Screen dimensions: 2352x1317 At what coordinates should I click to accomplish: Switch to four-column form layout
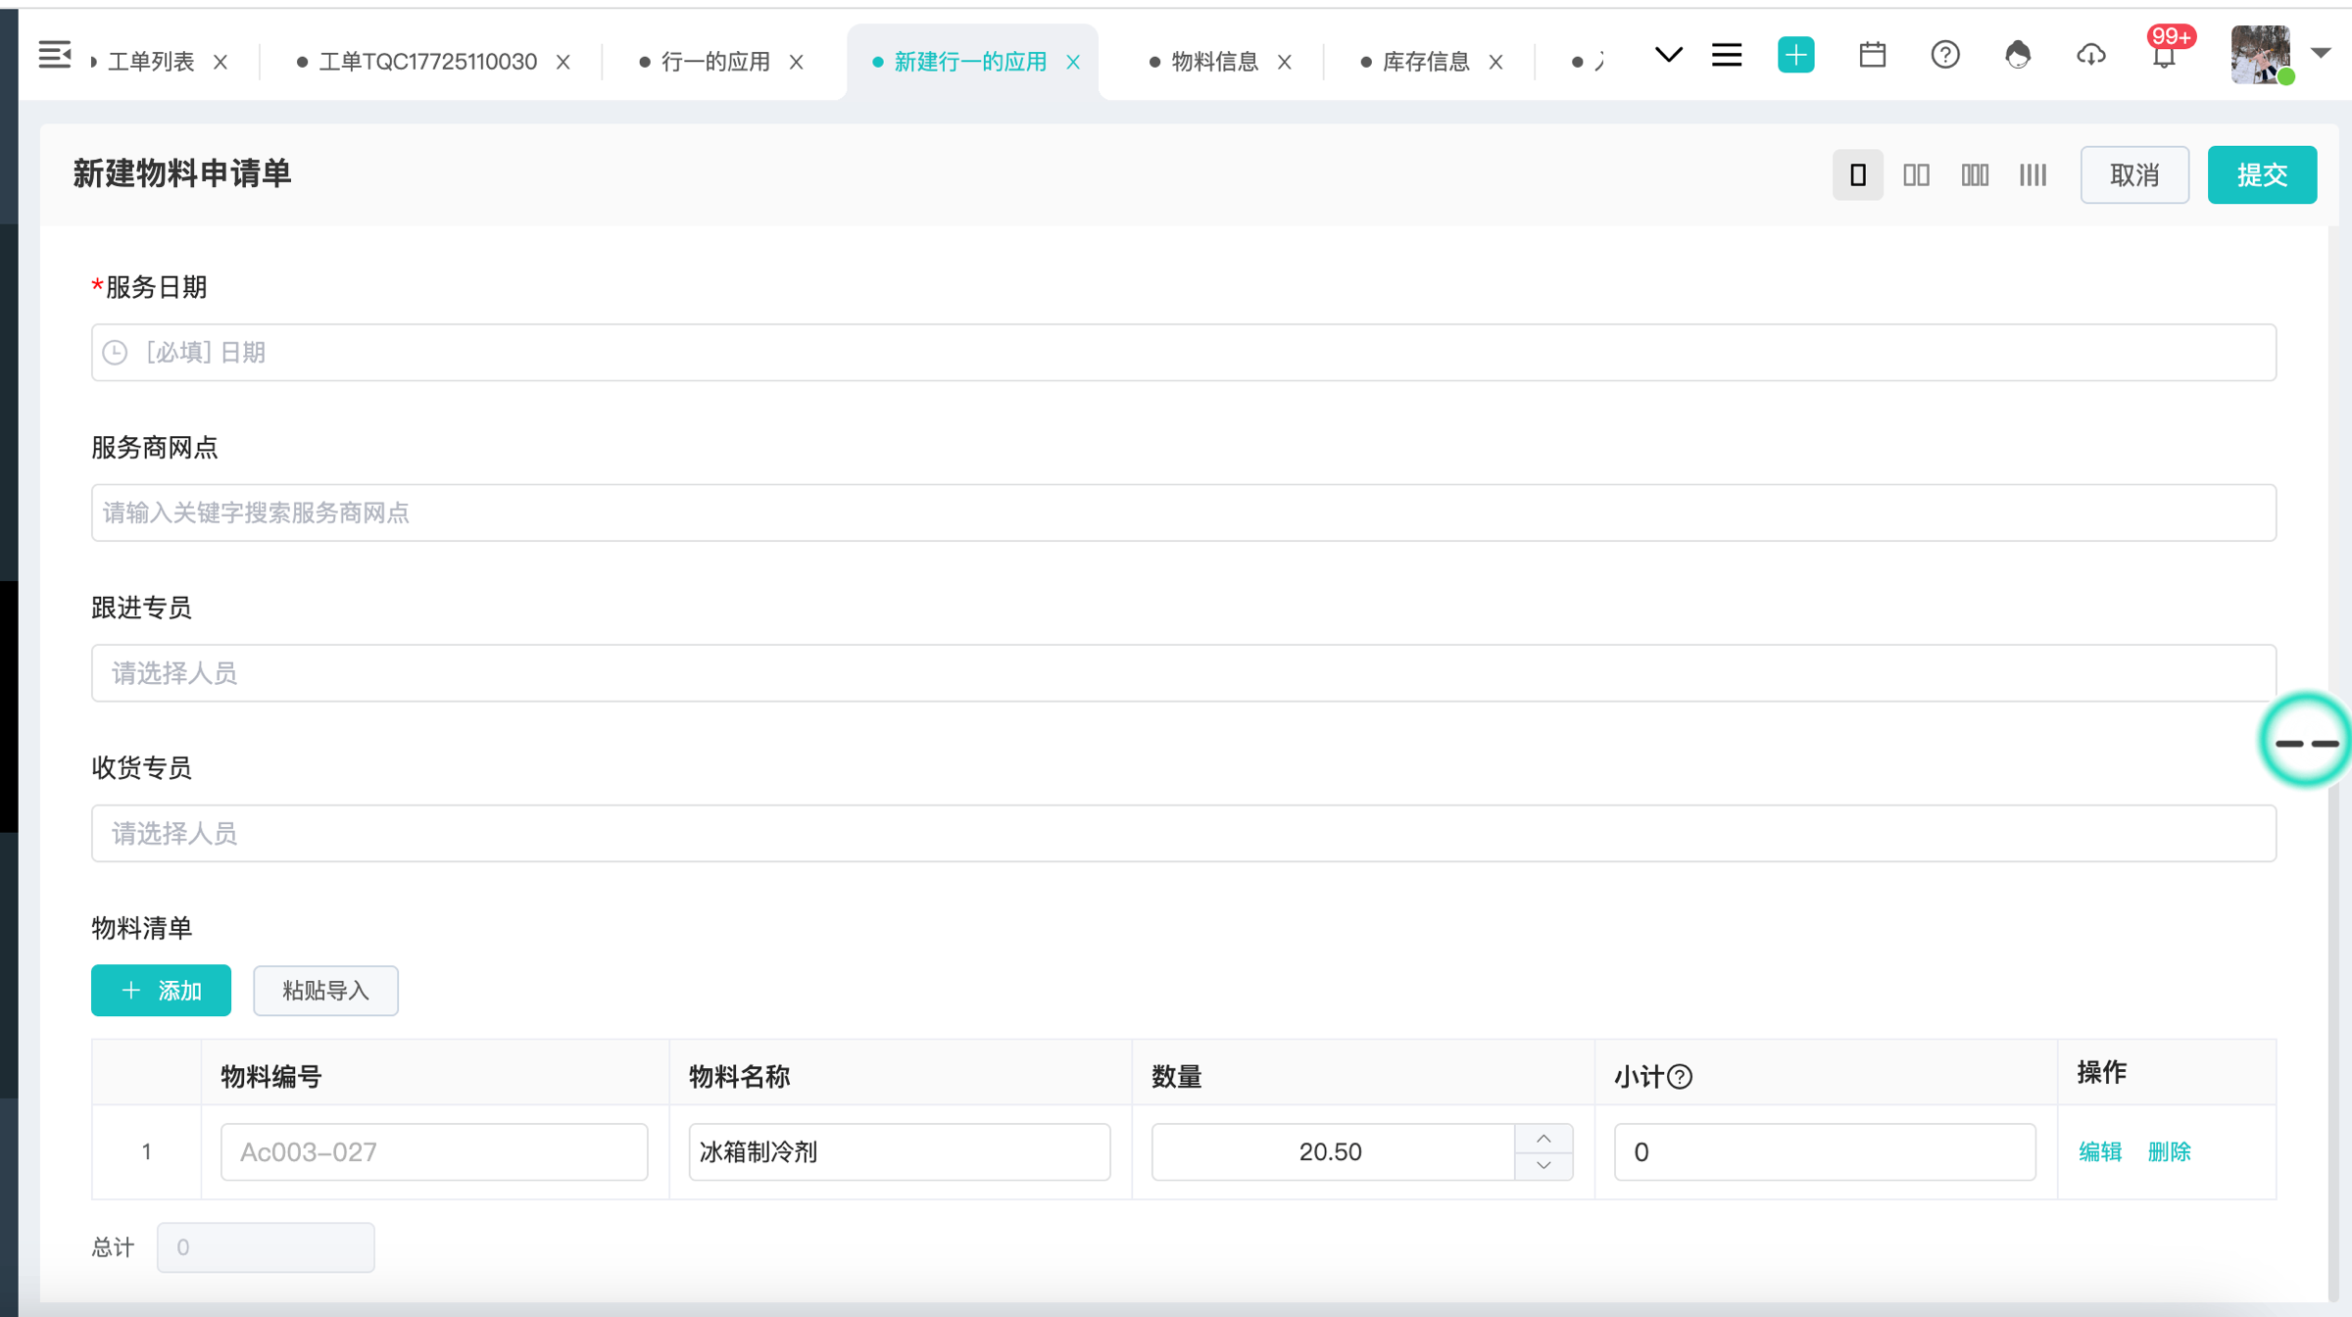click(2033, 175)
